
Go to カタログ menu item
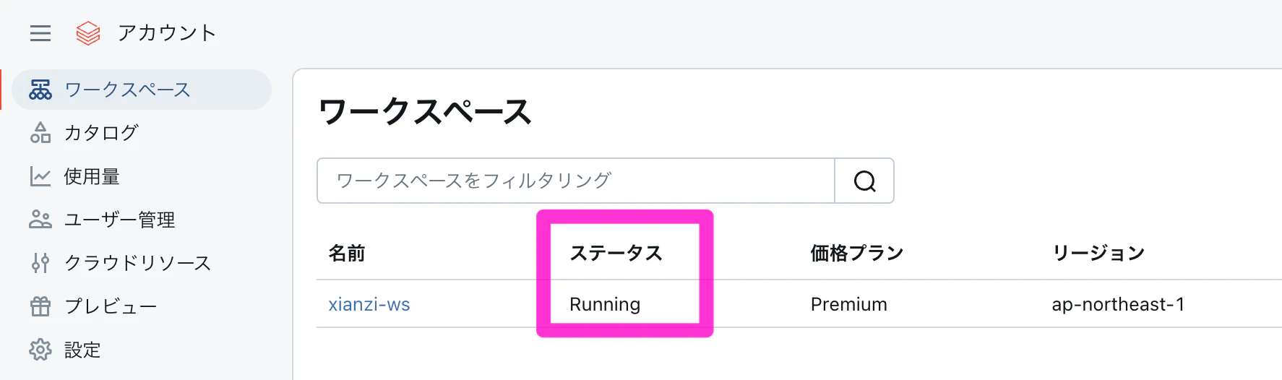click(x=142, y=133)
